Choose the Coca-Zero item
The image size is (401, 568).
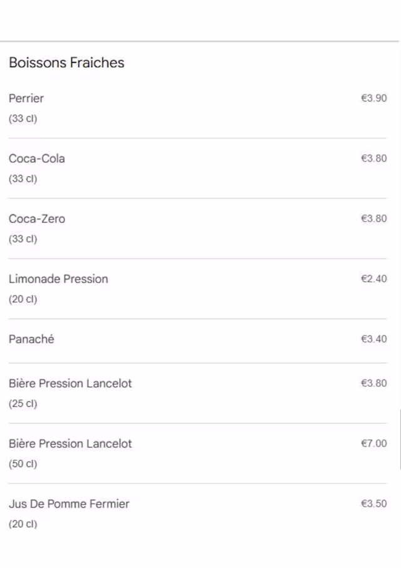pos(37,219)
